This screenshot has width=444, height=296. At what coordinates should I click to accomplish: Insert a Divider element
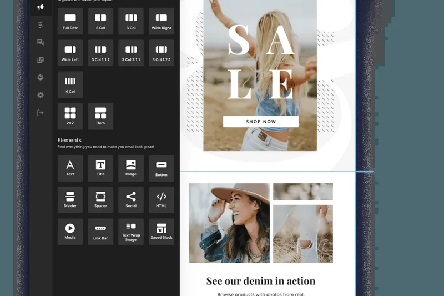pyautogui.click(x=70, y=200)
